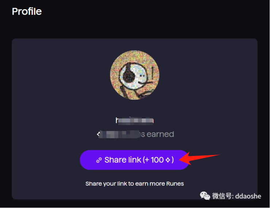Click the word 'Runes' in the hint text
The height and width of the screenshot is (208, 270).
pos(175,184)
